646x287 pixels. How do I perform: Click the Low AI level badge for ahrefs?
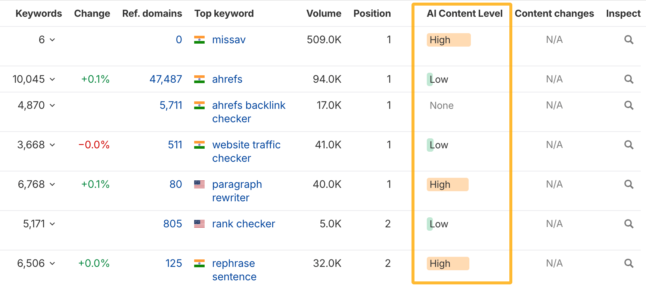(x=438, y=79)
